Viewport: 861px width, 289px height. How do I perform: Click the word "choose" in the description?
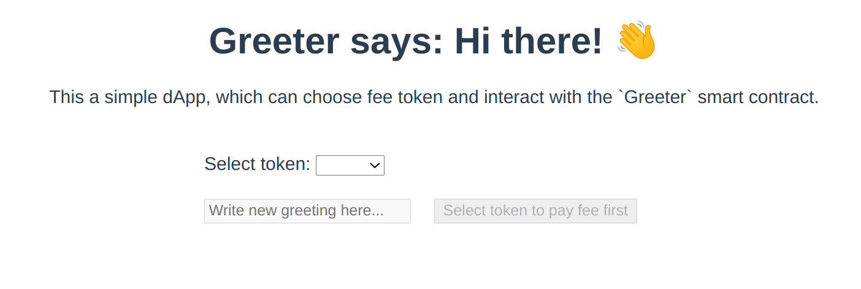[331, 97]
